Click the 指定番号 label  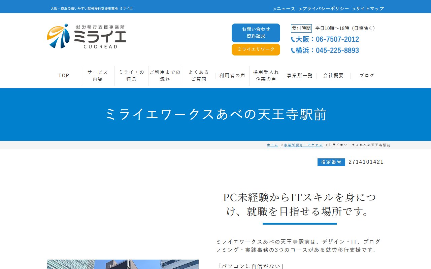[331, 162]
